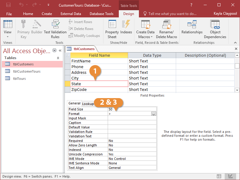The image size is (240, 180).
Task: Switch to the Create tab
Action: coord(47,14)
